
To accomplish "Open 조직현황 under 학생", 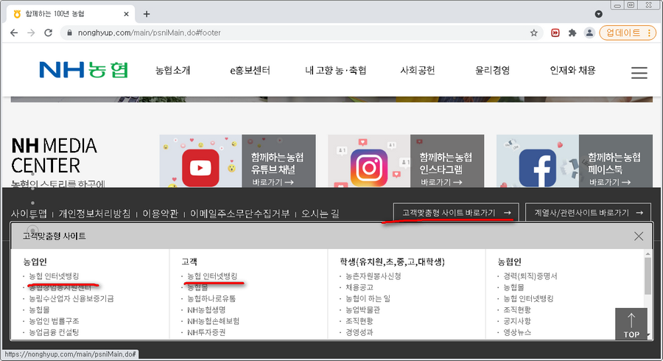I will 359,321.
